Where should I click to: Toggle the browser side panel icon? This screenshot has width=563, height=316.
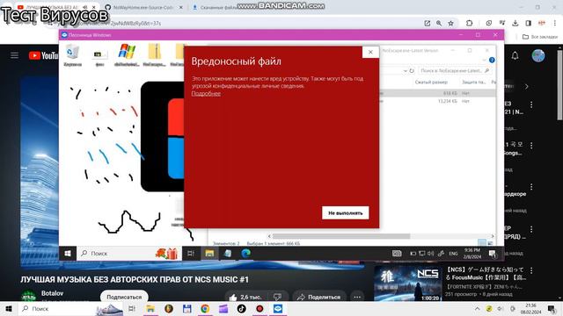pyautogui.click(x=528, y=24)
